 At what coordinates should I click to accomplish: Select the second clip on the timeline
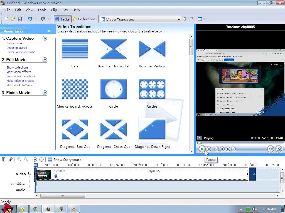tap(252, 174)
